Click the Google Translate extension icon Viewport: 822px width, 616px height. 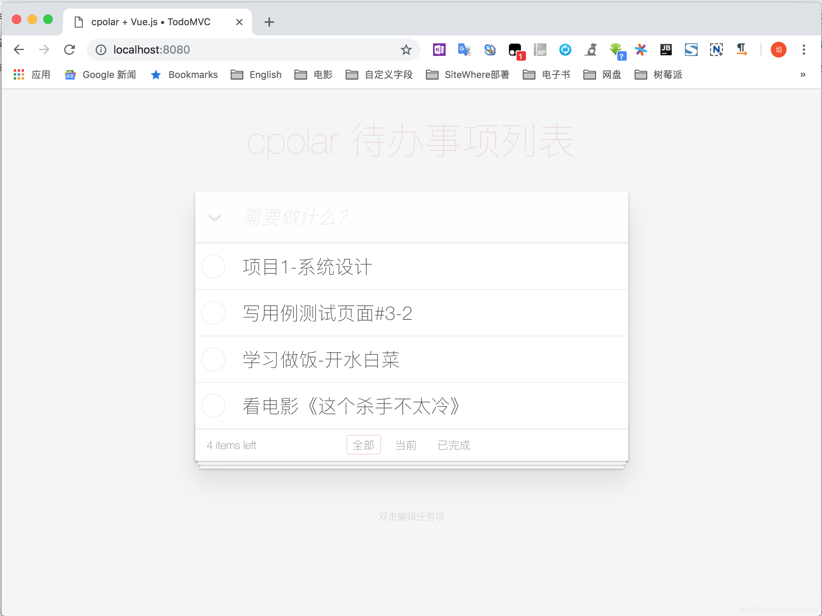(x=464, y=50)
